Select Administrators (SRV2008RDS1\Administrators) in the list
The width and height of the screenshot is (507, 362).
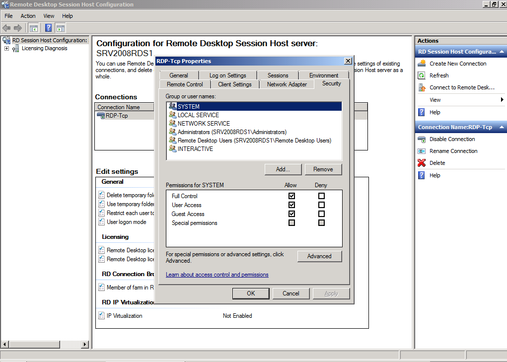click(x=254, y=132)
